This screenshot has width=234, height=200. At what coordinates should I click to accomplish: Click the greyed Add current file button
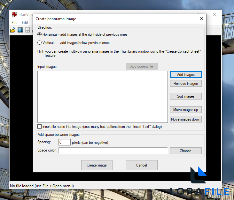coord(142,66)
